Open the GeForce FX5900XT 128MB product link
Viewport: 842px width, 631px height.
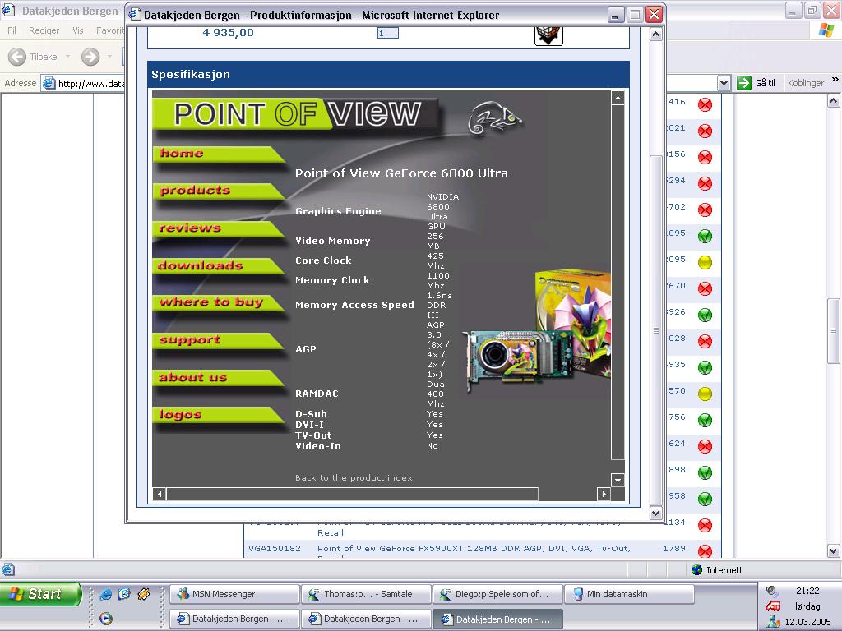point(474,548)
